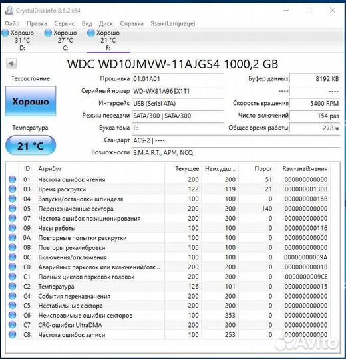Click the ID column header
This screenshot has width=346, height=359.
coord(27,168)
